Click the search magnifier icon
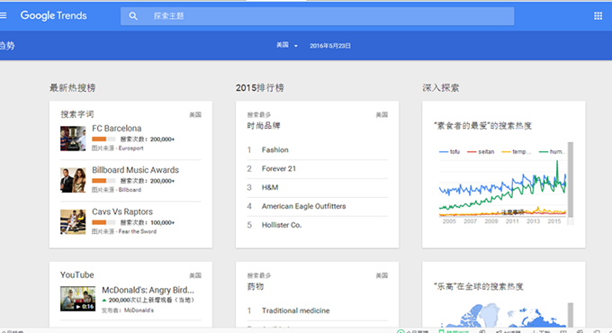The width and height of the screenshot is (612, 333). (133, 16)
